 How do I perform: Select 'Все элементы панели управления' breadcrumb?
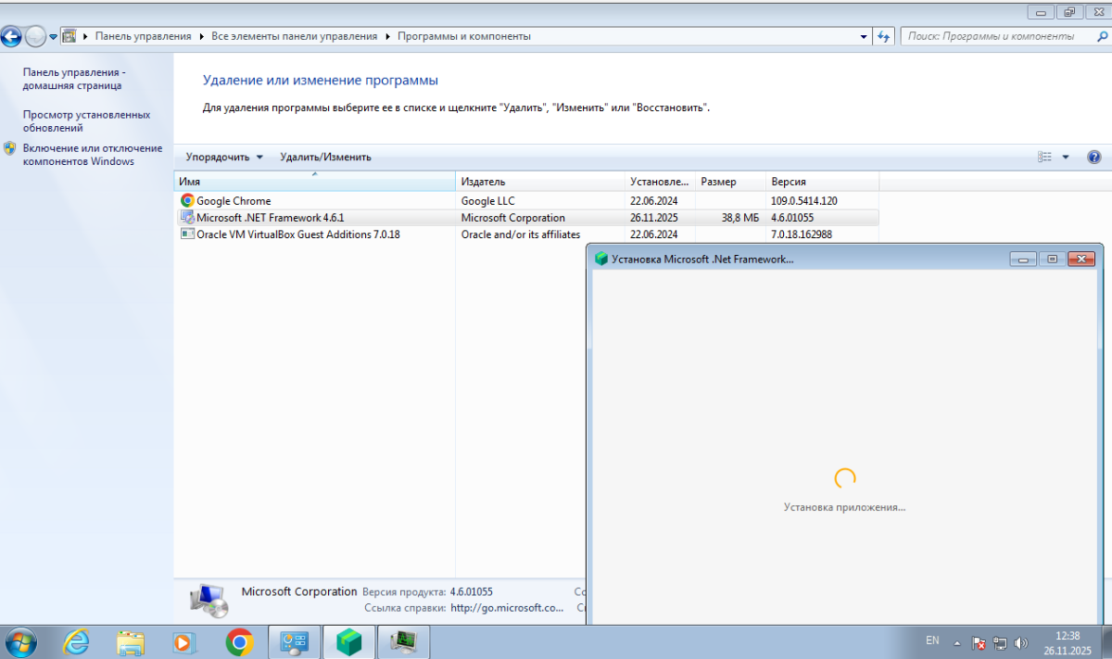[295, 36]
